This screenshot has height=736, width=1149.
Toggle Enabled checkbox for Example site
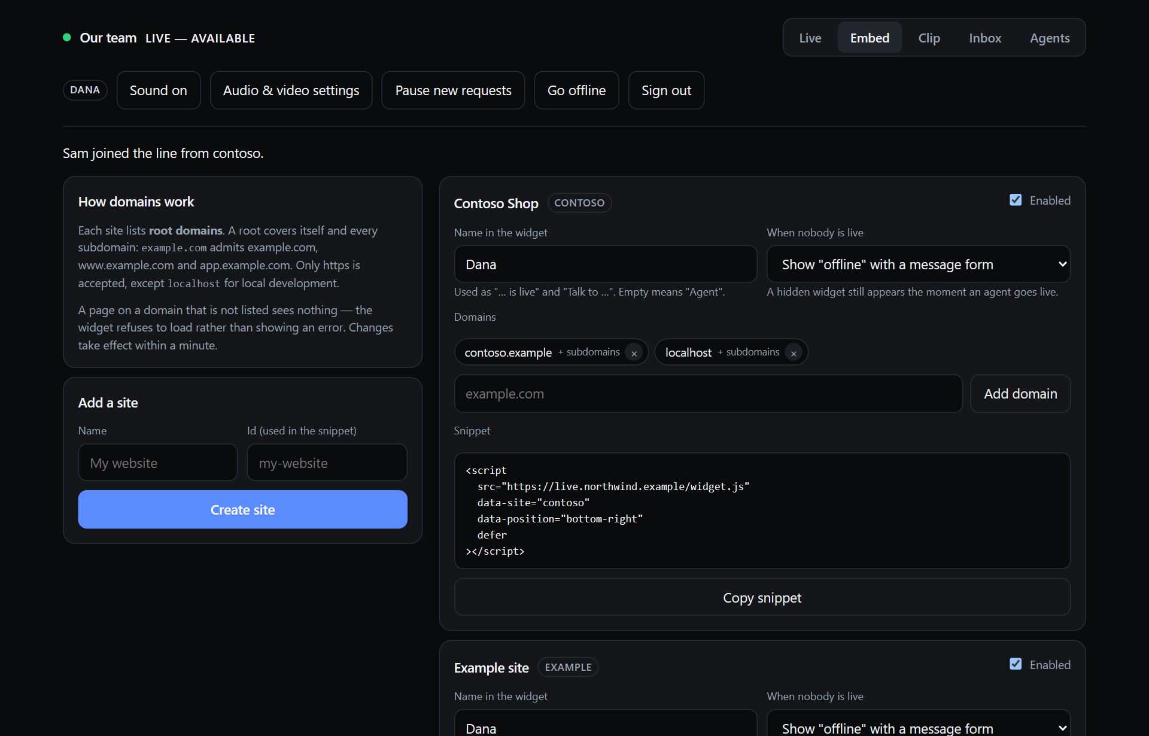tap(1016, 664)
